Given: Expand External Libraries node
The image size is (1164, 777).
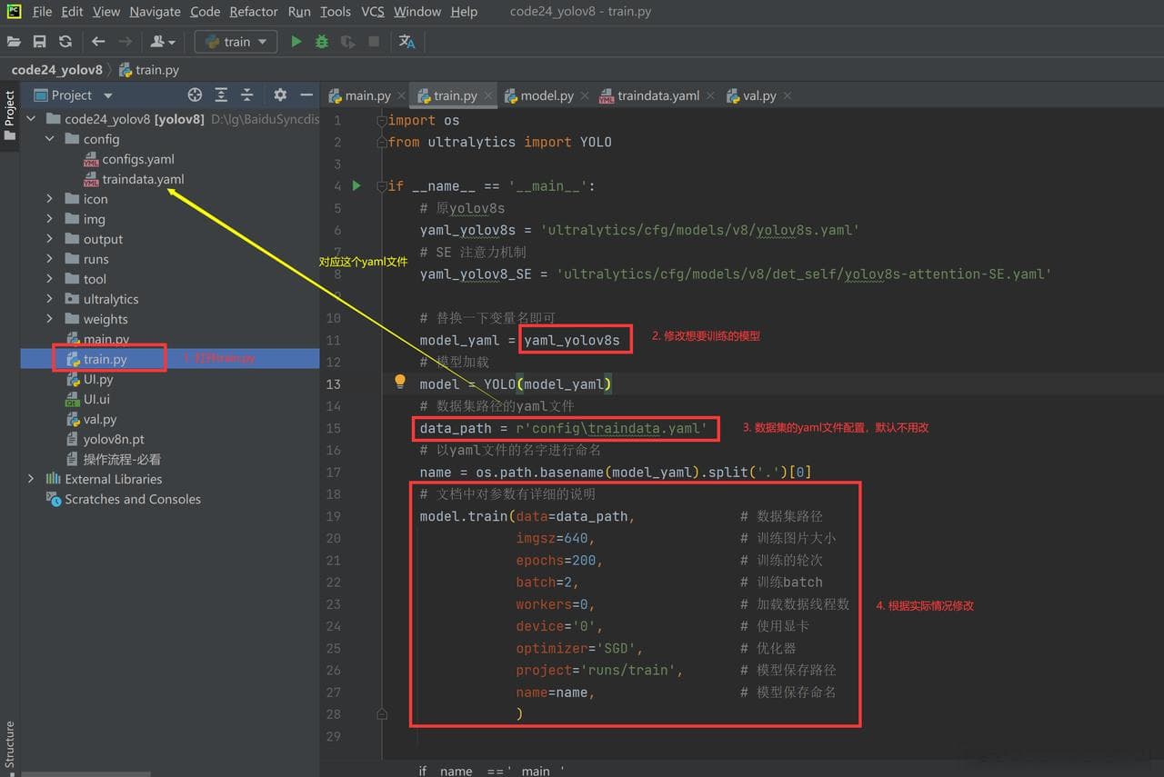Looking at the screenshot, I should 31,479.
